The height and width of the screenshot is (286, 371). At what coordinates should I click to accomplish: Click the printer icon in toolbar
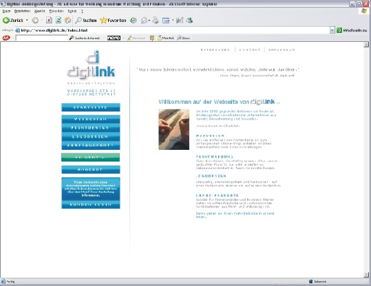coord(156,21)
